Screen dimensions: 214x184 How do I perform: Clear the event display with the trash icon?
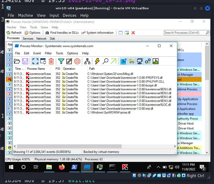(x=51, y=61)
